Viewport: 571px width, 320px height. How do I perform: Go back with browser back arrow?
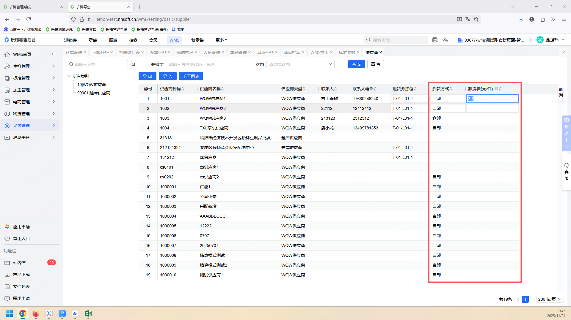coord(7,19)
